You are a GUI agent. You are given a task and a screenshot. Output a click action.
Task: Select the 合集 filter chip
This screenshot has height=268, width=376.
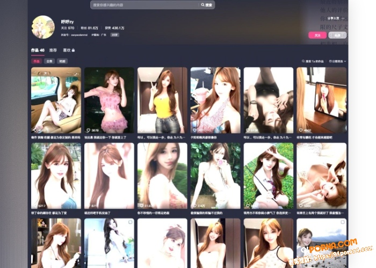point(49,61)
